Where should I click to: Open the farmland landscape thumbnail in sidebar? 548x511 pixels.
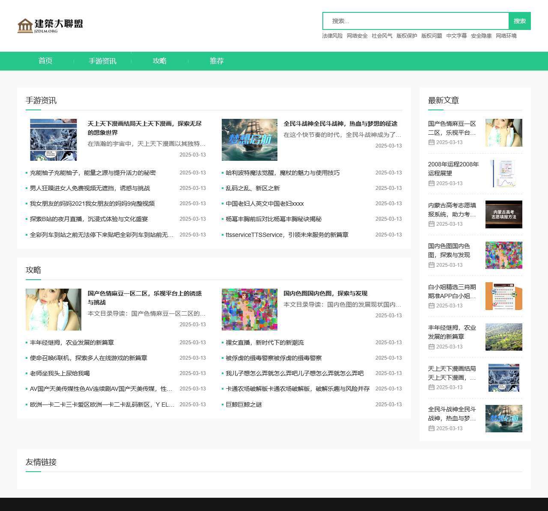click(503, 337)
